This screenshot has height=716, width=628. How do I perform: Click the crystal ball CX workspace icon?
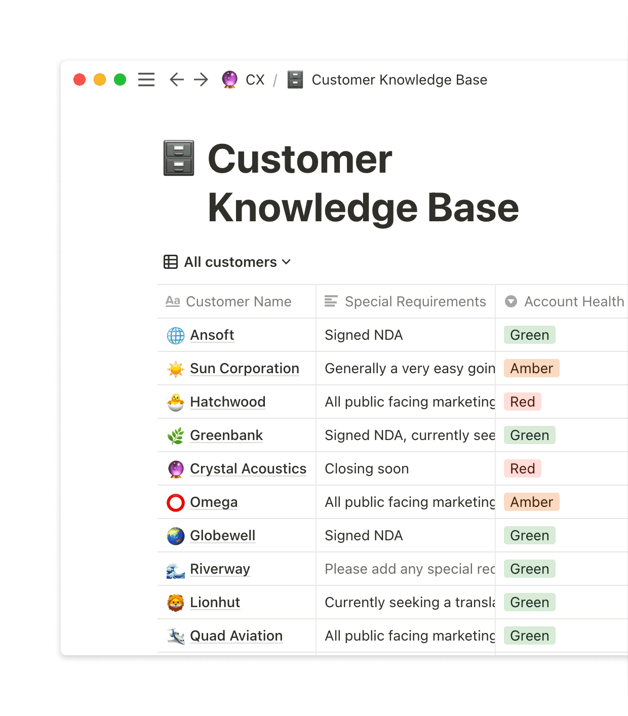[x=229, y=79]
